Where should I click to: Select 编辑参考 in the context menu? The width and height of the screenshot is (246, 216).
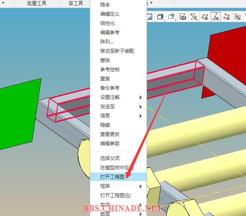click(x=118, y=33)
